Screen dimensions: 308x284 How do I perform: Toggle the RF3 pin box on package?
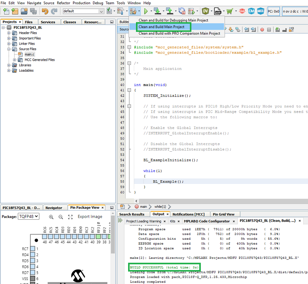(98, 236)
